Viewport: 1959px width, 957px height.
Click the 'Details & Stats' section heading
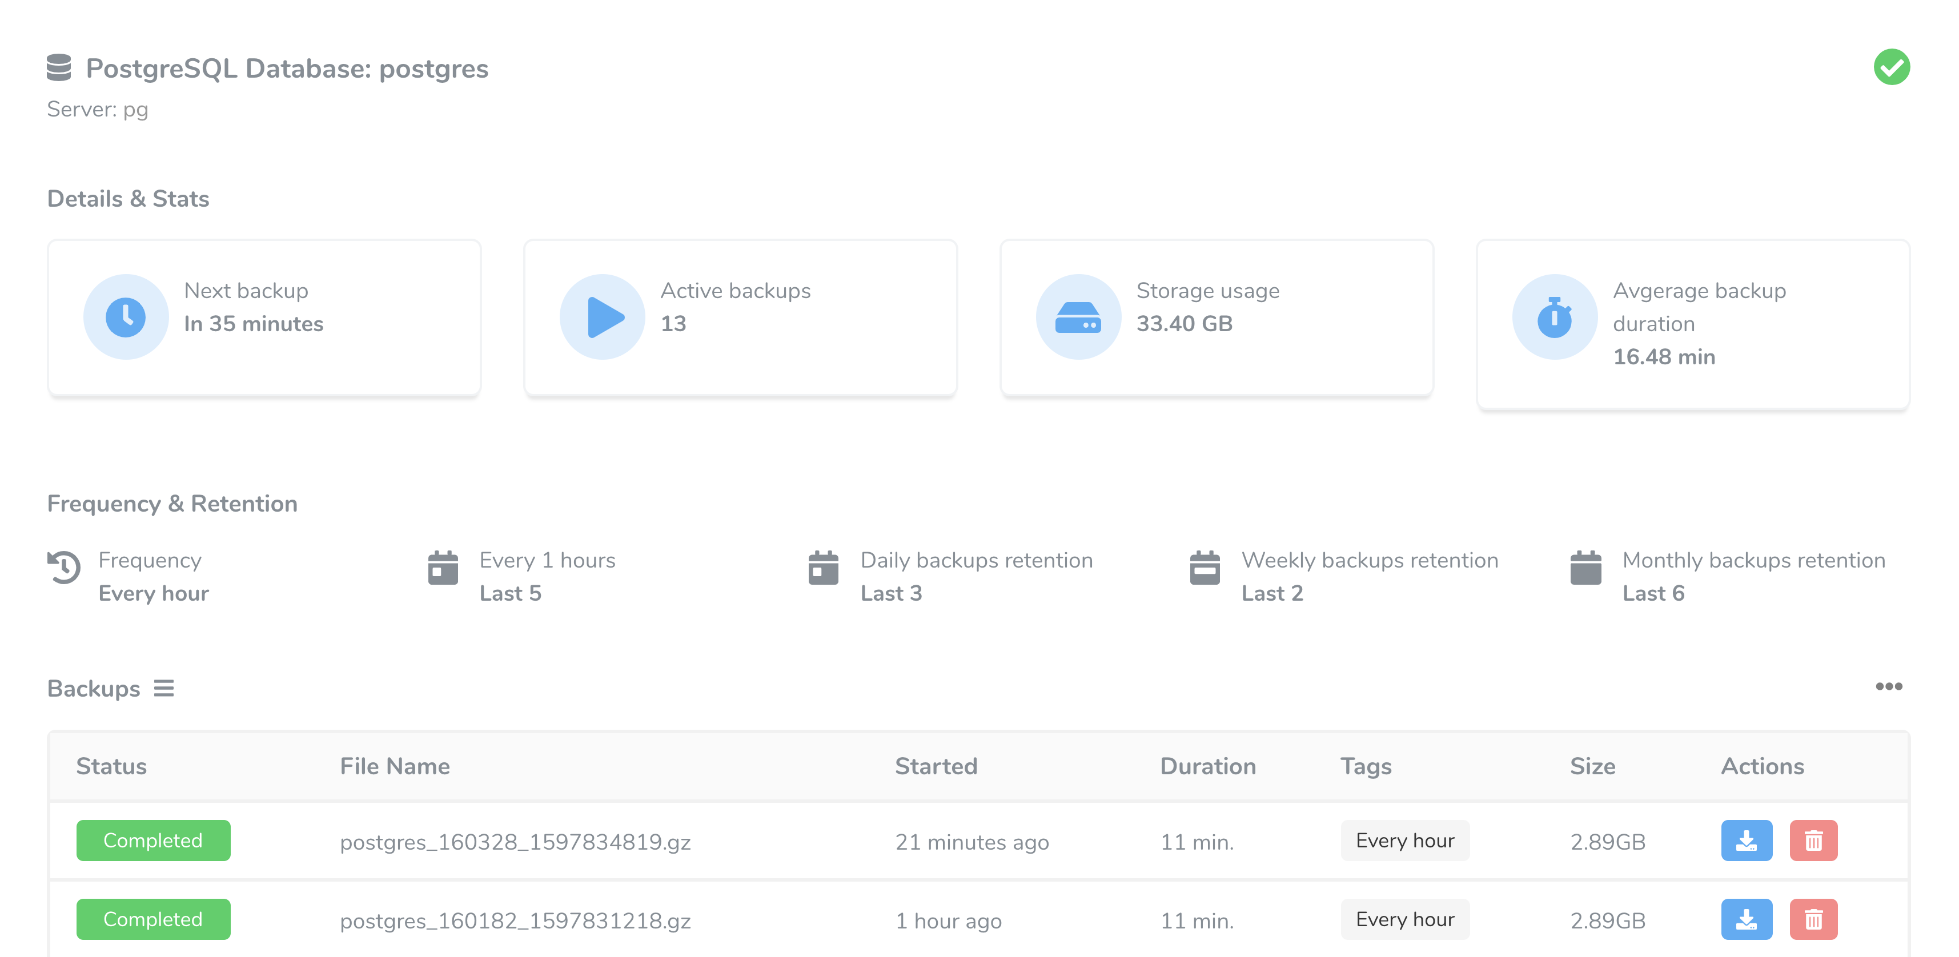click(128, 198)
